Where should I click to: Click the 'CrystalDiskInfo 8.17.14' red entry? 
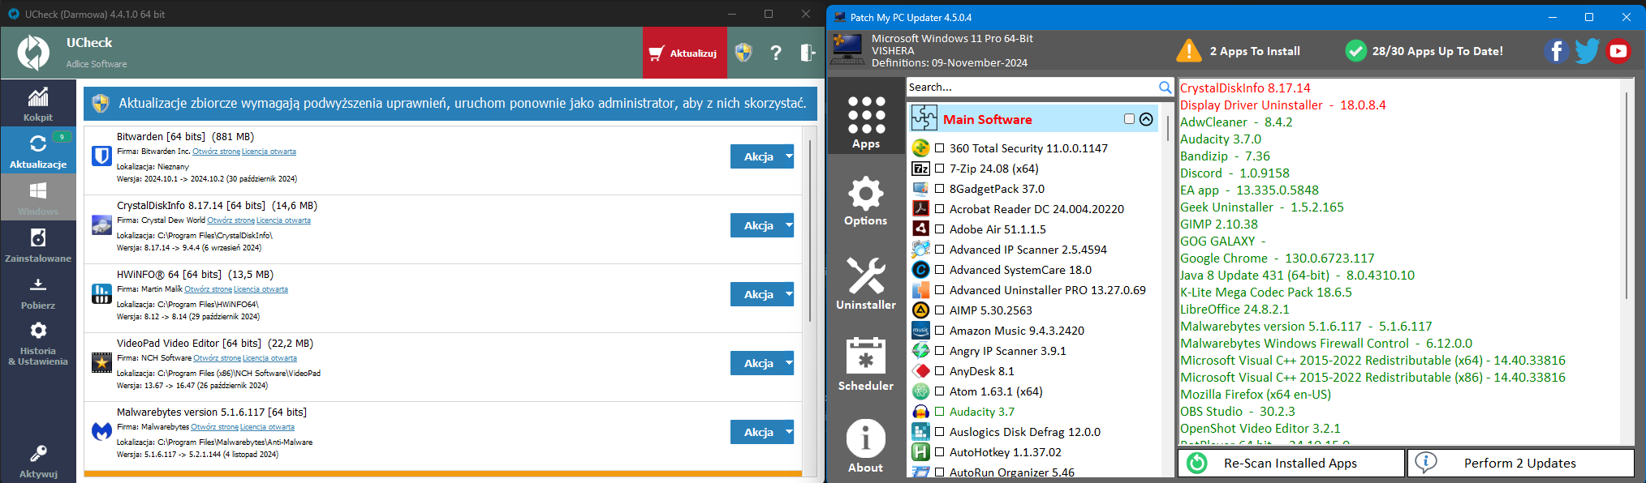[x=1245, y=88]
